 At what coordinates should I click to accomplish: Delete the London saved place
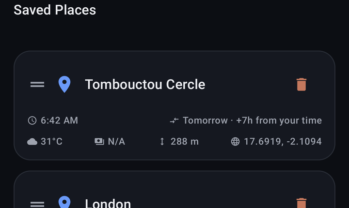point(301,203)
